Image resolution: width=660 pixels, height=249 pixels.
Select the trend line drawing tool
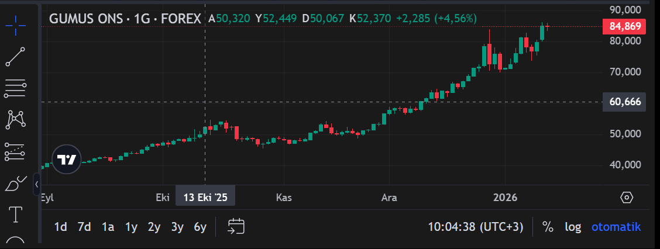tap(15, 57)
